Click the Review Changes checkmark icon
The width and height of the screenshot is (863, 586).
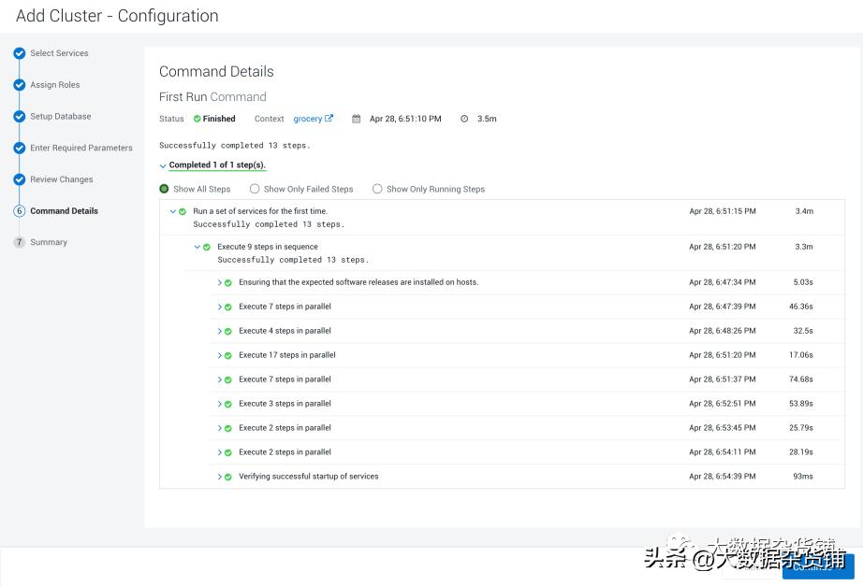[x=20, y=179]
